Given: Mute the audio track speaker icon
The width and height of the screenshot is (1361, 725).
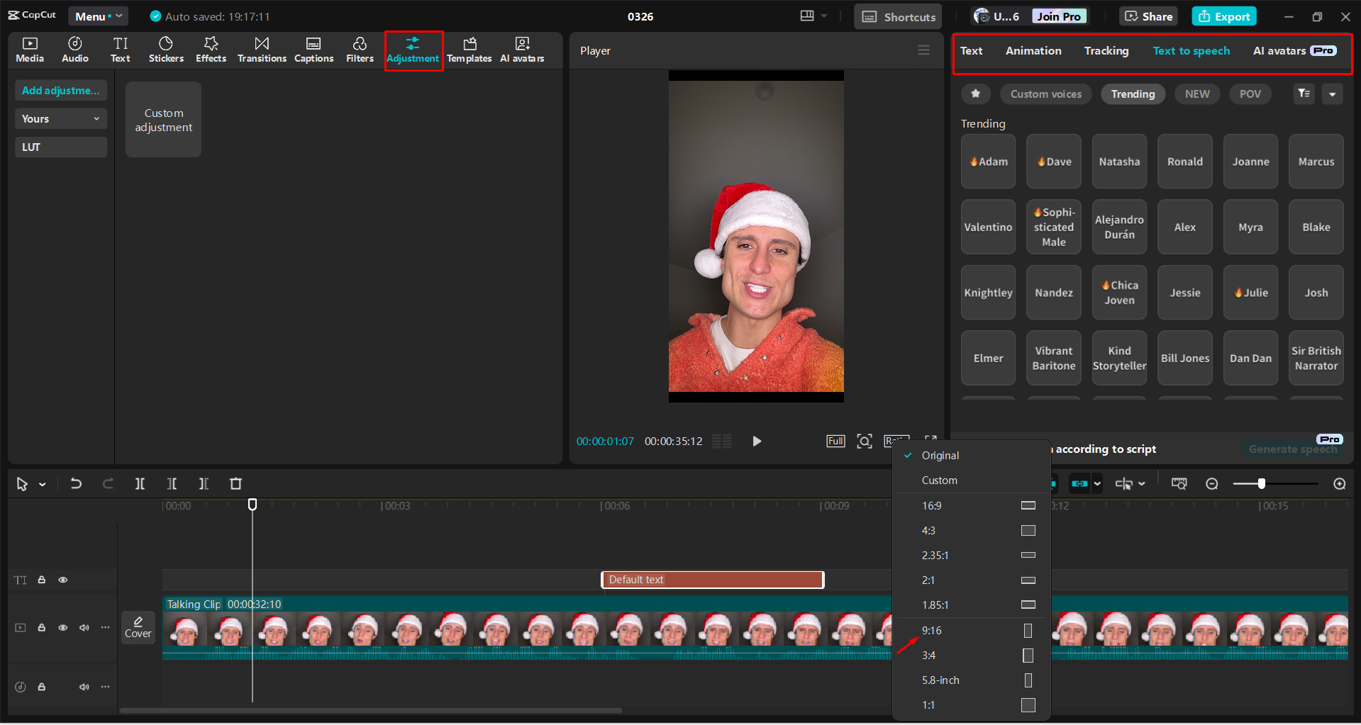Looking at the screenshot, I should [84, 686].
